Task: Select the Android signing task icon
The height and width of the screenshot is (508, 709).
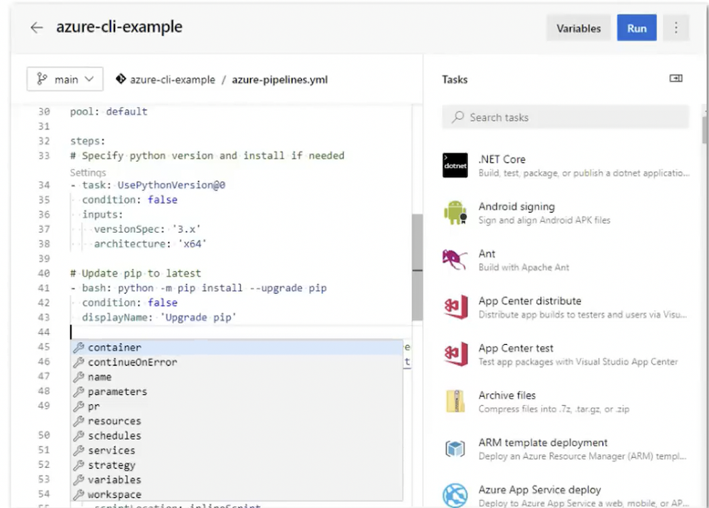Action: click(455, 213)
